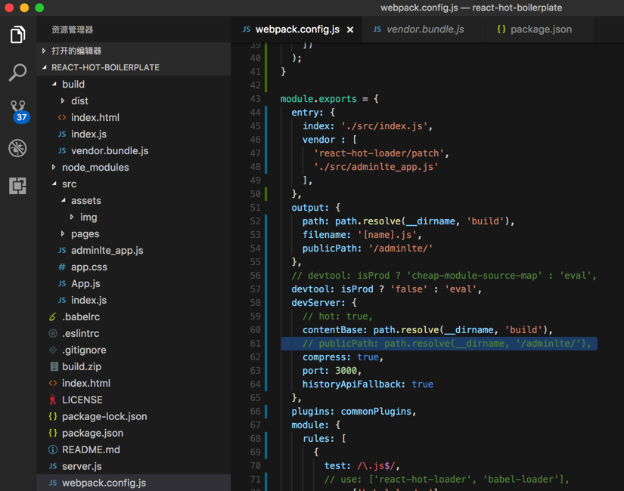Close the webpack.config.js tab
The height and width of the screenshot is (491, 624).
click(350, 29)
